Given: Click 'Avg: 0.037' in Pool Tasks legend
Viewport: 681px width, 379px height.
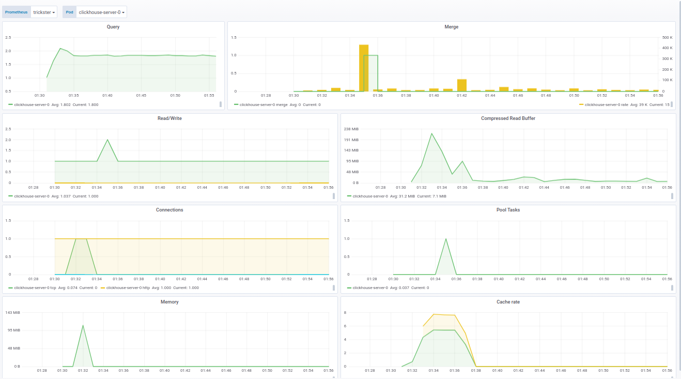Looking at the screenshot, I should click(x=399, y=287).
